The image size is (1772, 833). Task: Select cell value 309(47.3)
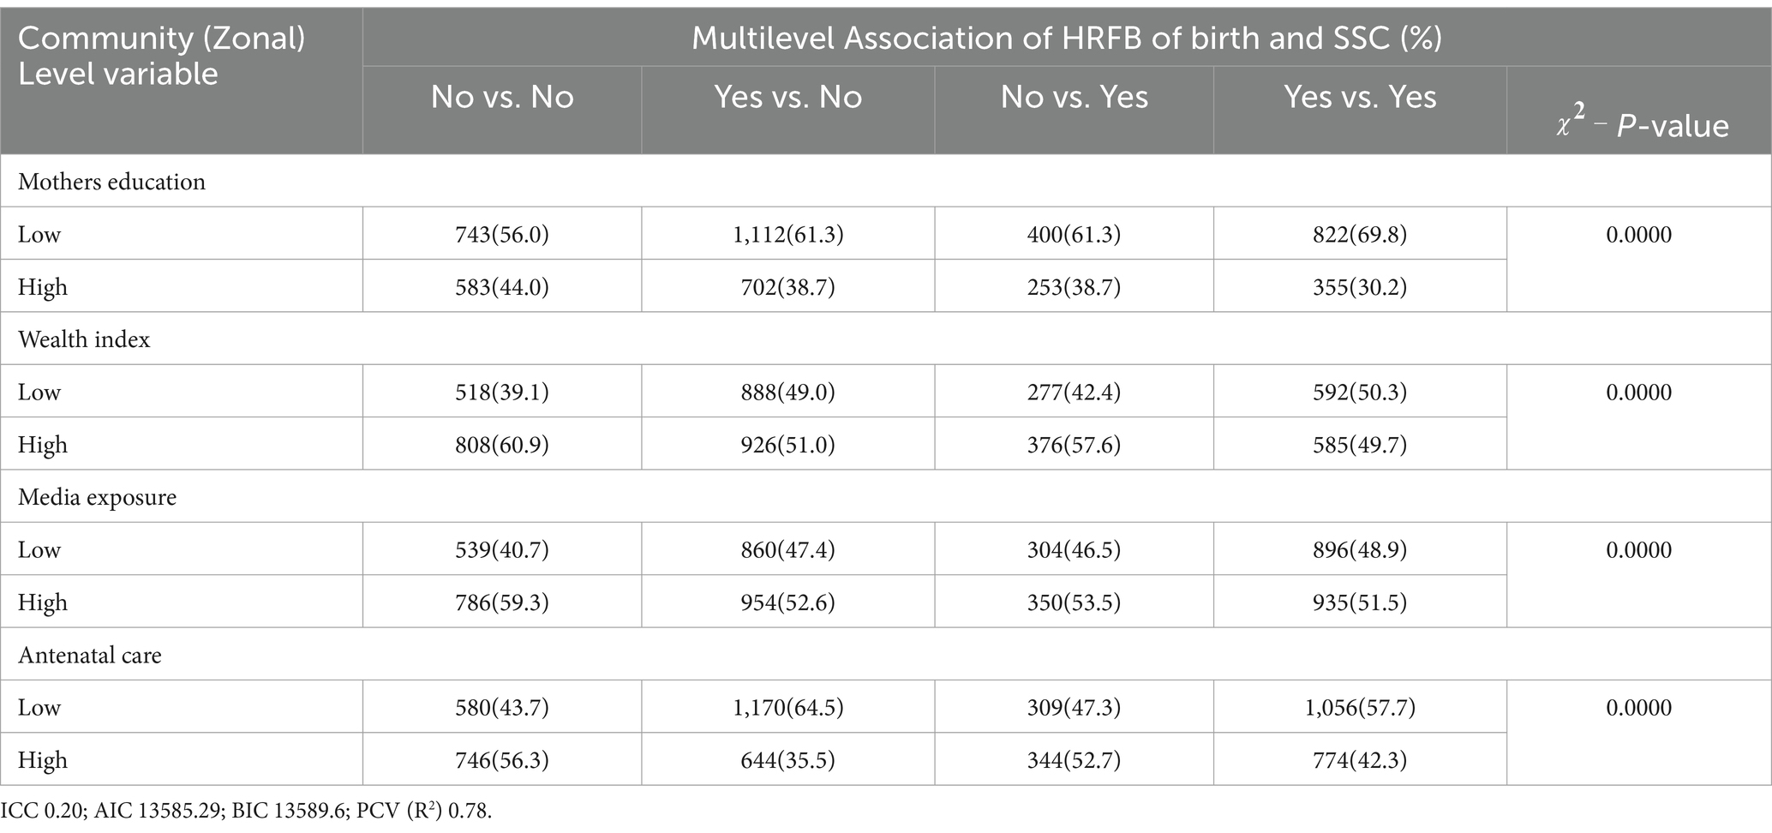1075,708
